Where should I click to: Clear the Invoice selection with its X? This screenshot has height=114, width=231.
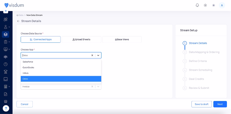pyautogui.click(x=92, y=87)
